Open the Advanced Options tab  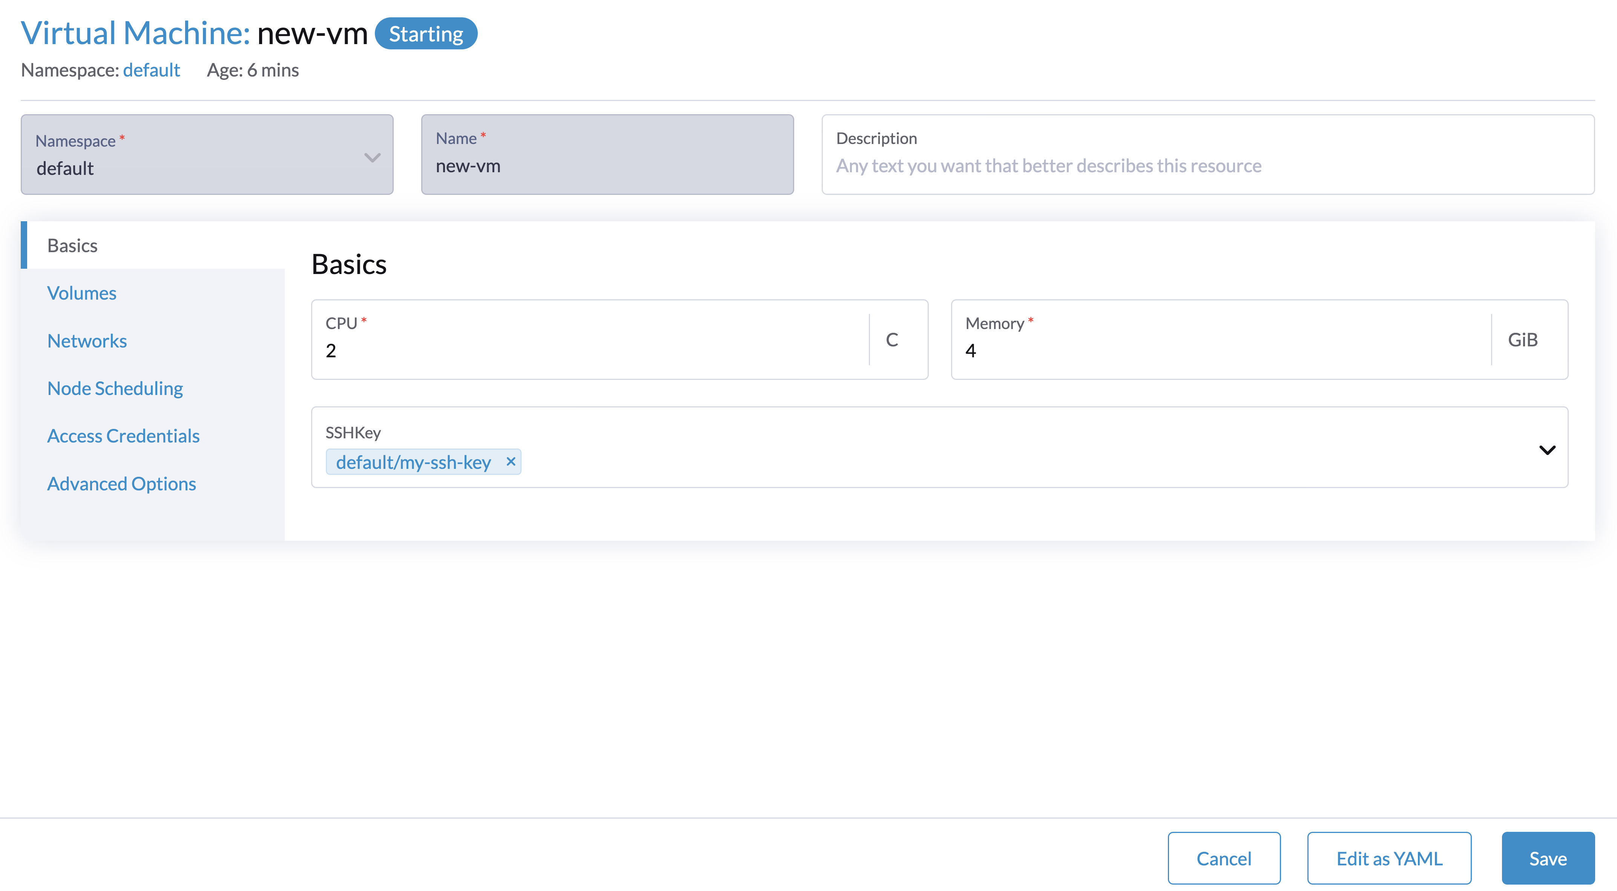121,483
